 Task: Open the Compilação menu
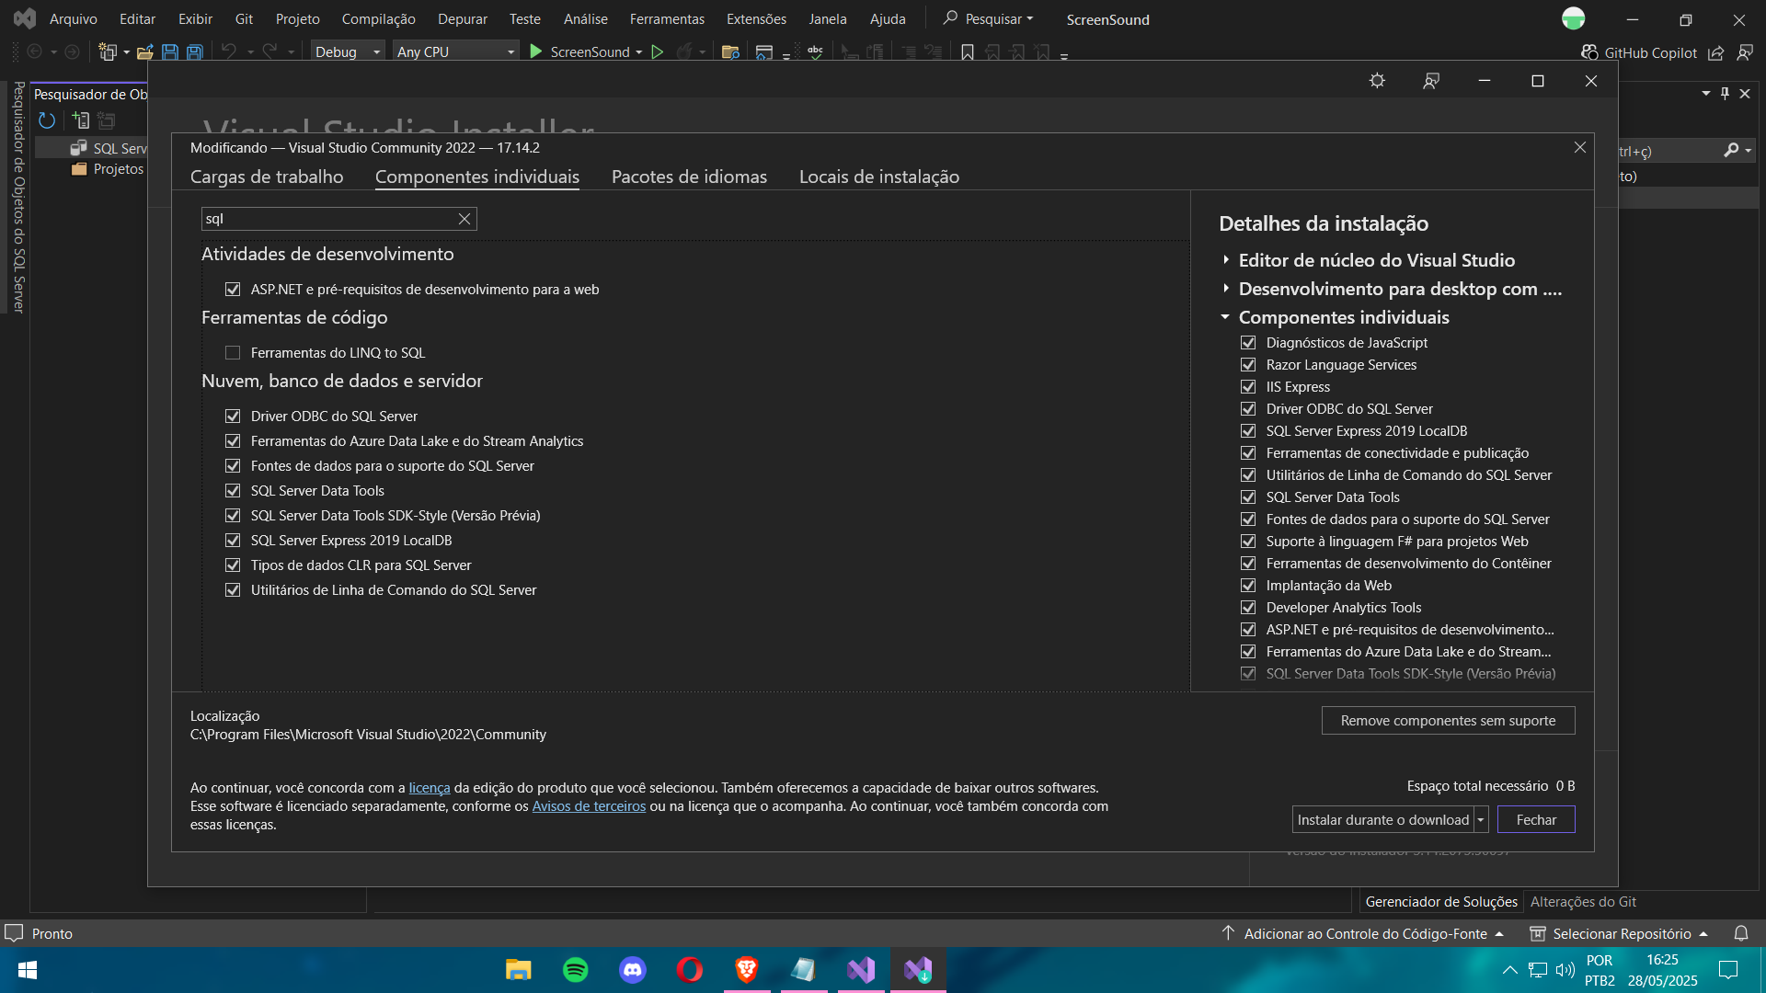click(x=378, y=19)
